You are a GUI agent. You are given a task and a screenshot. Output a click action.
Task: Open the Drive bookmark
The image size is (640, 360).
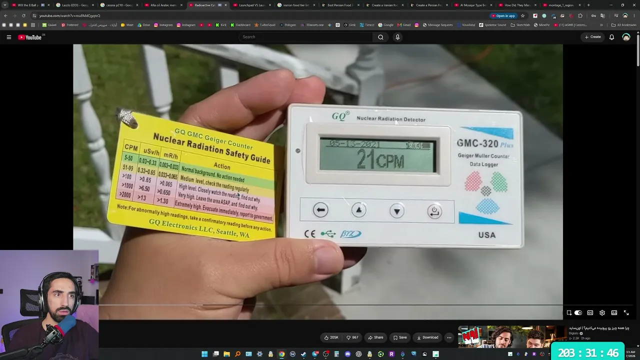pos(143,25)
